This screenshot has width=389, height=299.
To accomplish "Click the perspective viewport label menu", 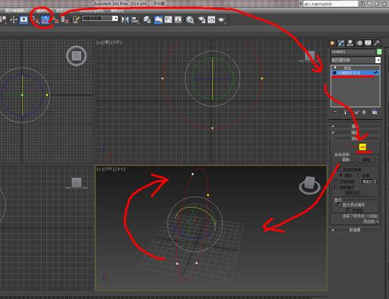I will 111,169.
